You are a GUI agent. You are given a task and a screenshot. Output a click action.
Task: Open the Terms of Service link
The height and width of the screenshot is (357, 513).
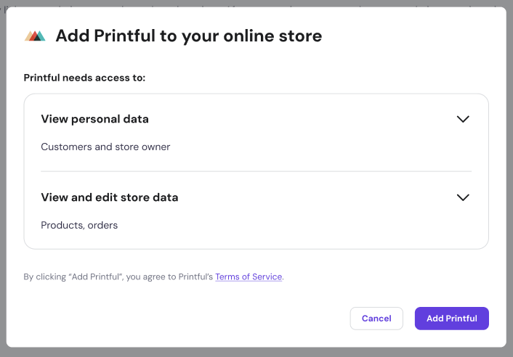[249, 277]
